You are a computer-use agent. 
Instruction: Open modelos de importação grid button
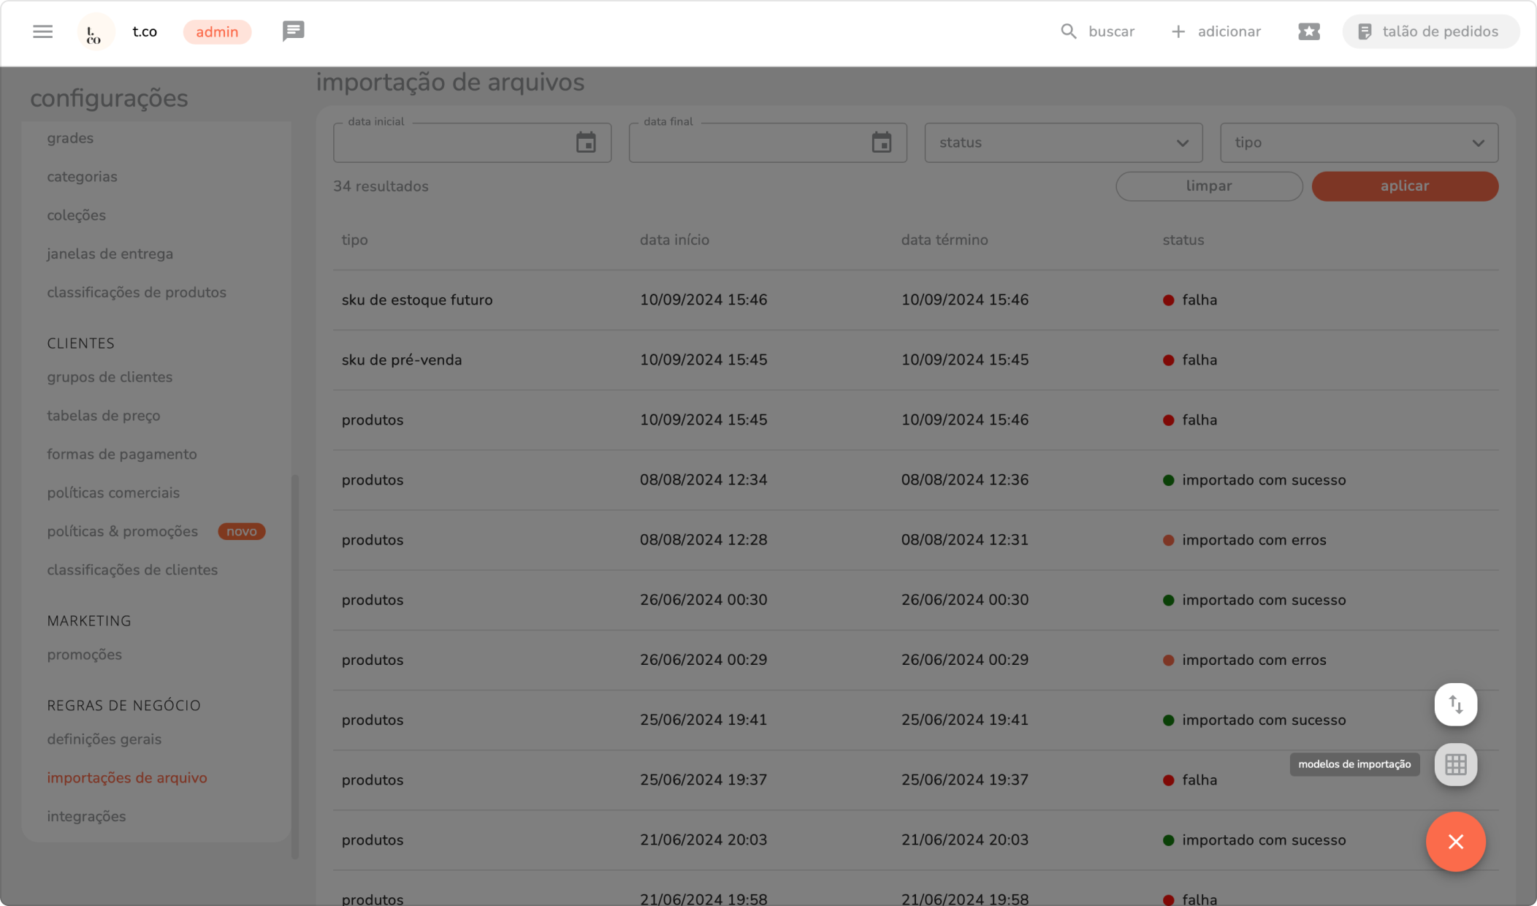1455,764
